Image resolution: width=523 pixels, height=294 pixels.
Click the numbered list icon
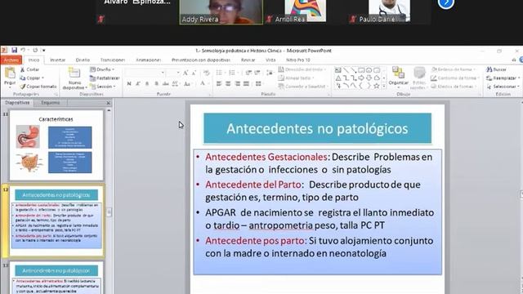[232, 73]
